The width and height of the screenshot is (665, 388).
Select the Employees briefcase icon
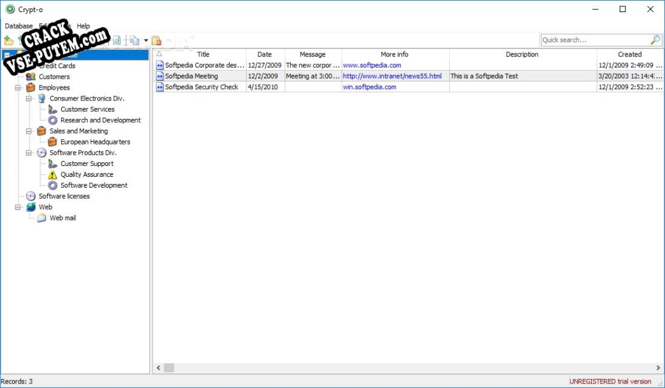pos(31,87)
